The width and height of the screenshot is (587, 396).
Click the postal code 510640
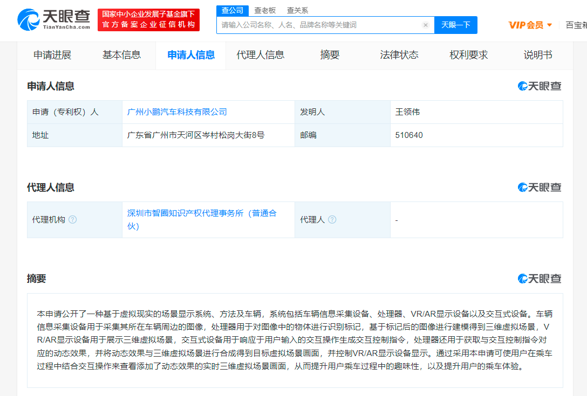[x=409, y=135]
